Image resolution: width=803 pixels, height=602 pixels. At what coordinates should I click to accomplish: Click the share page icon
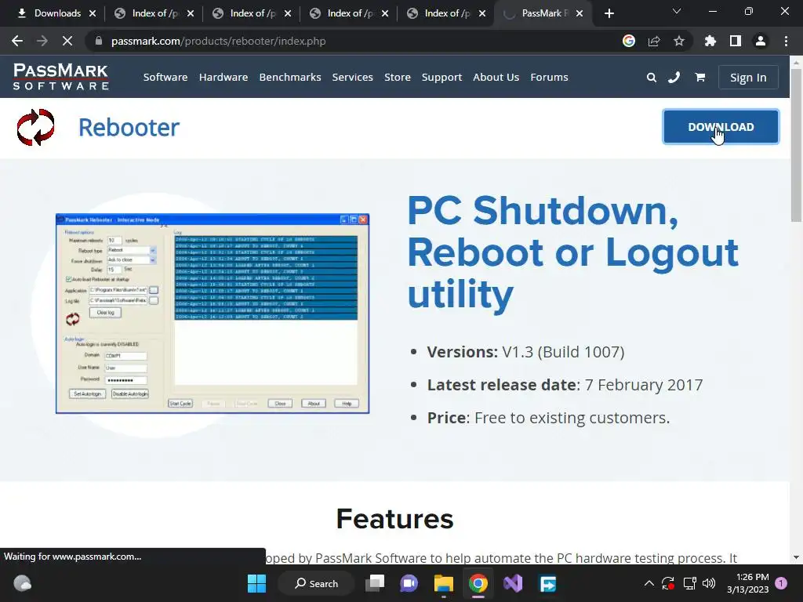tap(654, 41)
